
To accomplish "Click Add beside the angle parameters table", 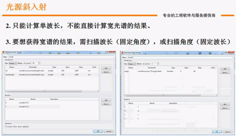I will (225, 69).
